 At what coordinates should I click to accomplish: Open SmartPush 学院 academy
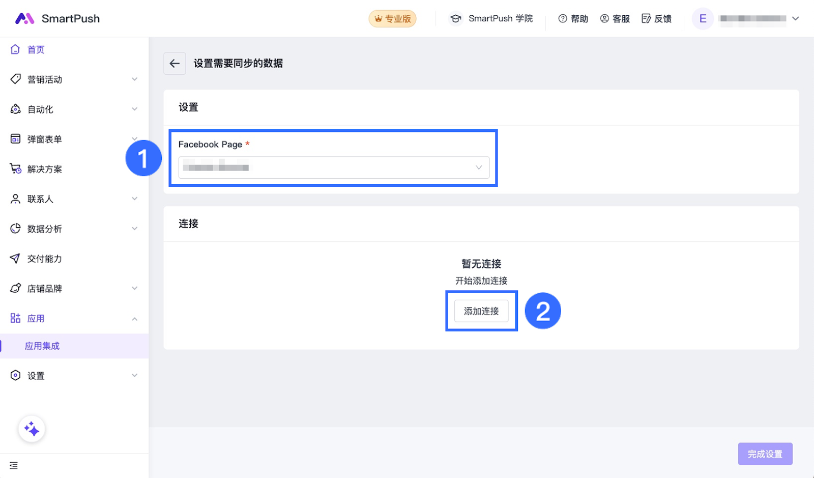point(491,19)
